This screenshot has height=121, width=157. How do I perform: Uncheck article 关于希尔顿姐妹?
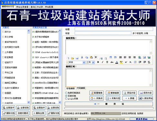[33, 37]
